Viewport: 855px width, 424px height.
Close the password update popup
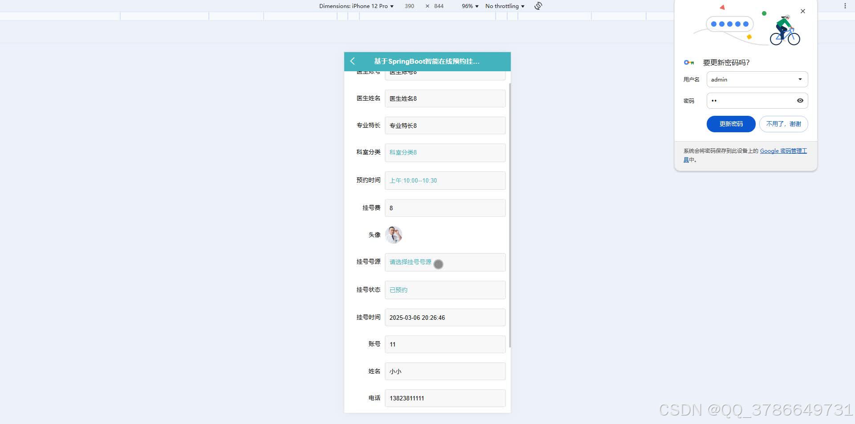click(803, 11)
